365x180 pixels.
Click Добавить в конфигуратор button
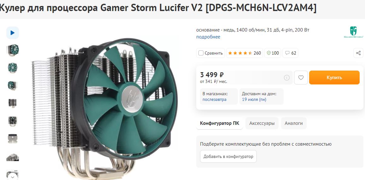(228, 156)
